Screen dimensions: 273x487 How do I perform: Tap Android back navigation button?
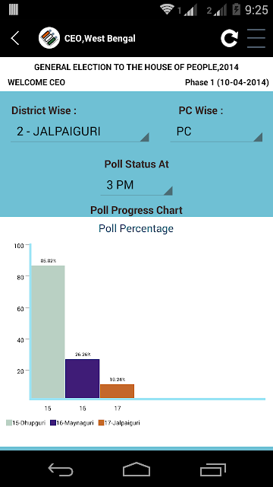tap(61, 469)
